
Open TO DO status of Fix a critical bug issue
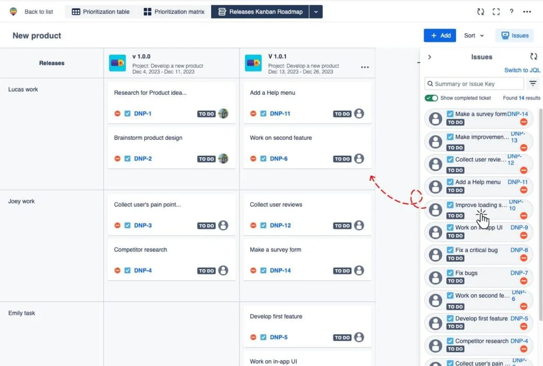pyautogui.click(x=455, y=258)
